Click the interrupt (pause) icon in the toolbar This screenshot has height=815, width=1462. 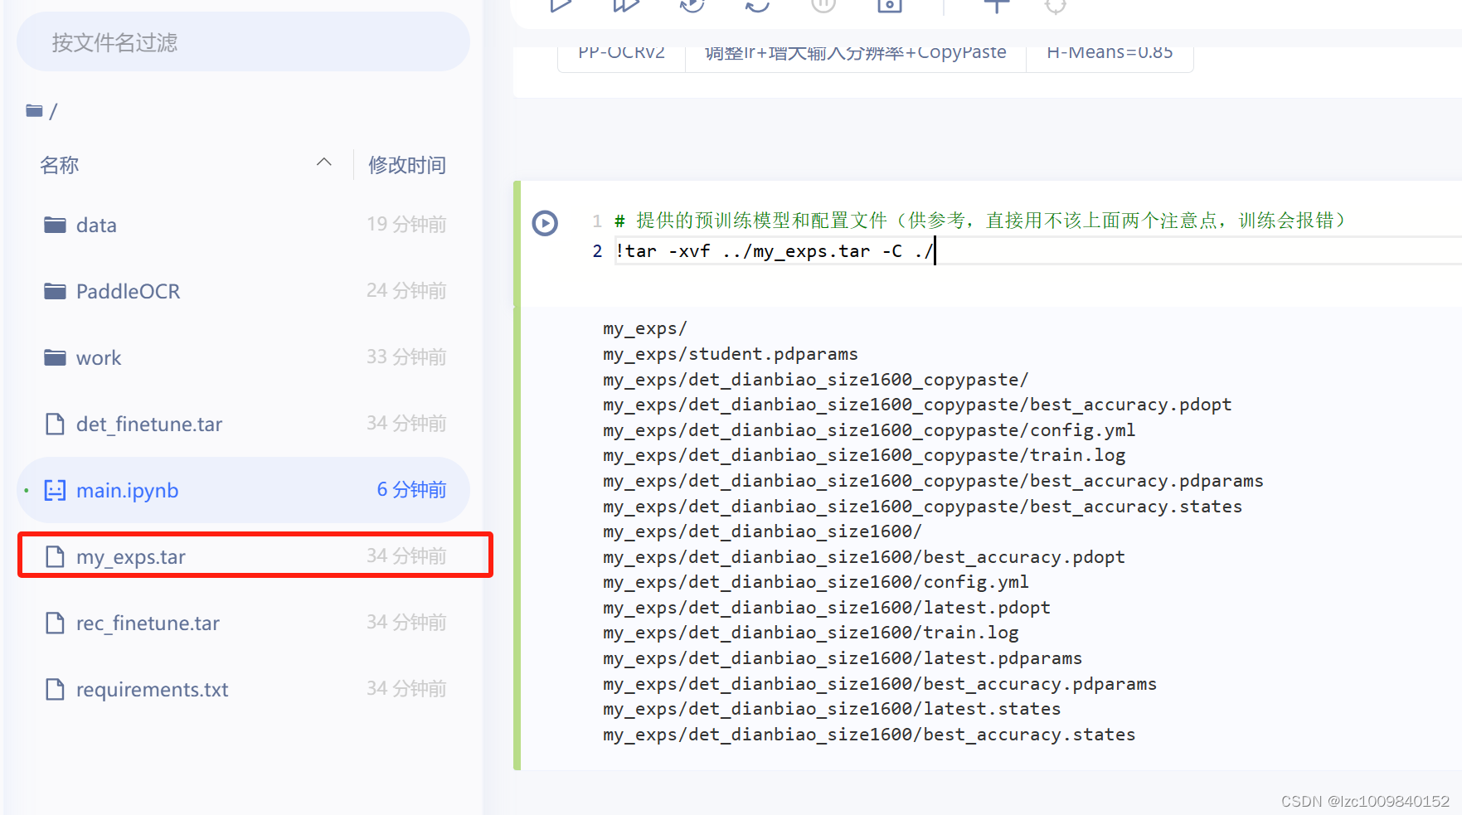point(822,7)
